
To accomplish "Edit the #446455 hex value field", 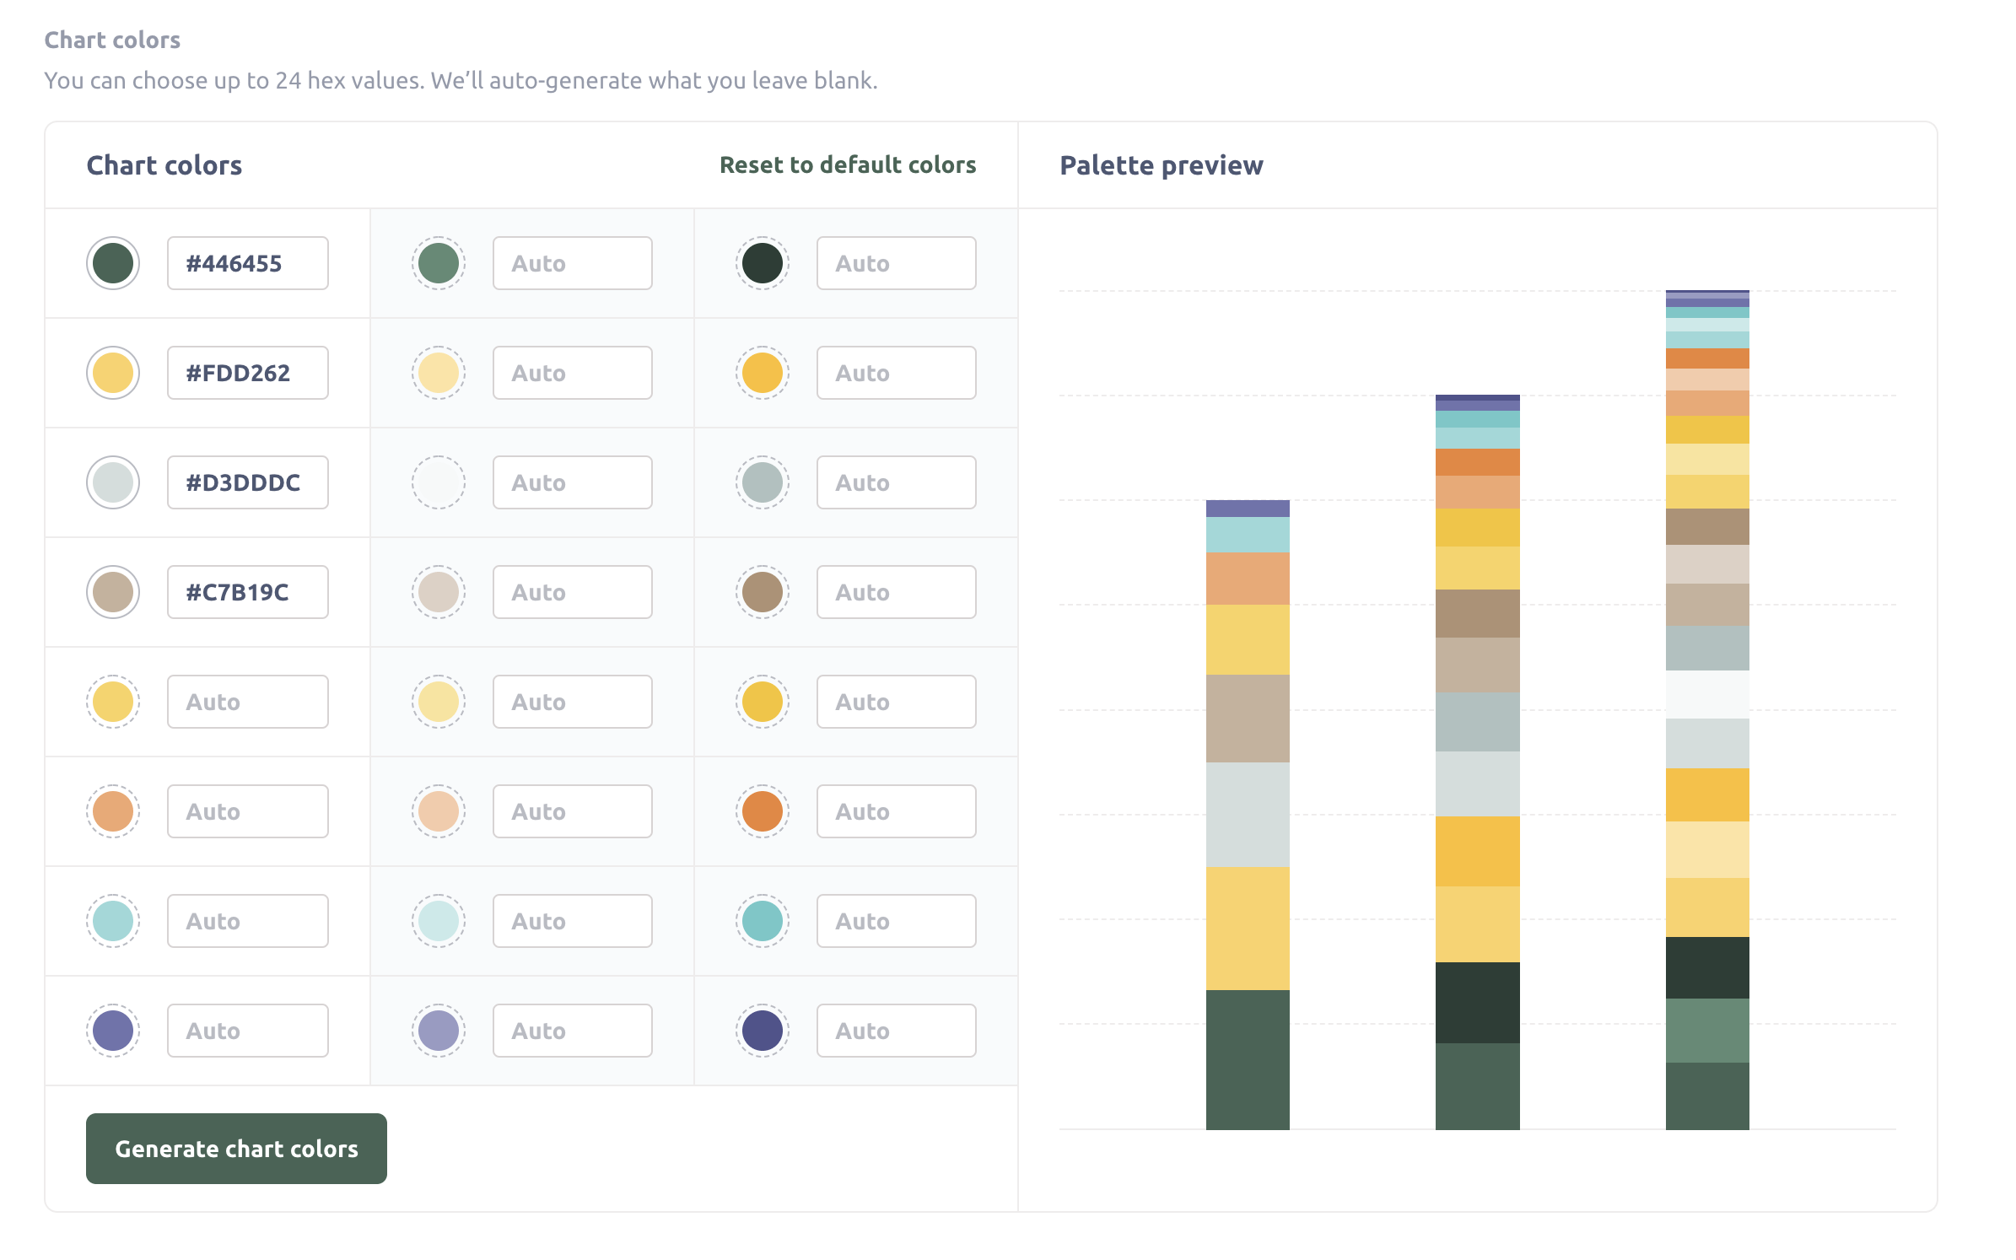I will point(247,262).
